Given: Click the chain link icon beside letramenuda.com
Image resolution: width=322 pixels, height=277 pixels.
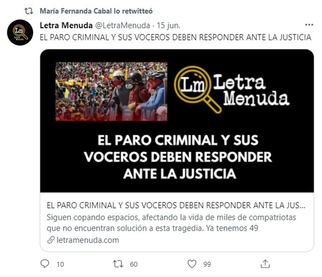Looking at the screenshot, I should [51, 240].
